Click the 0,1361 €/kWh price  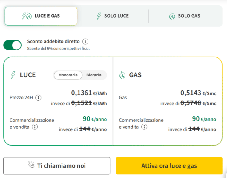point(89,93)
